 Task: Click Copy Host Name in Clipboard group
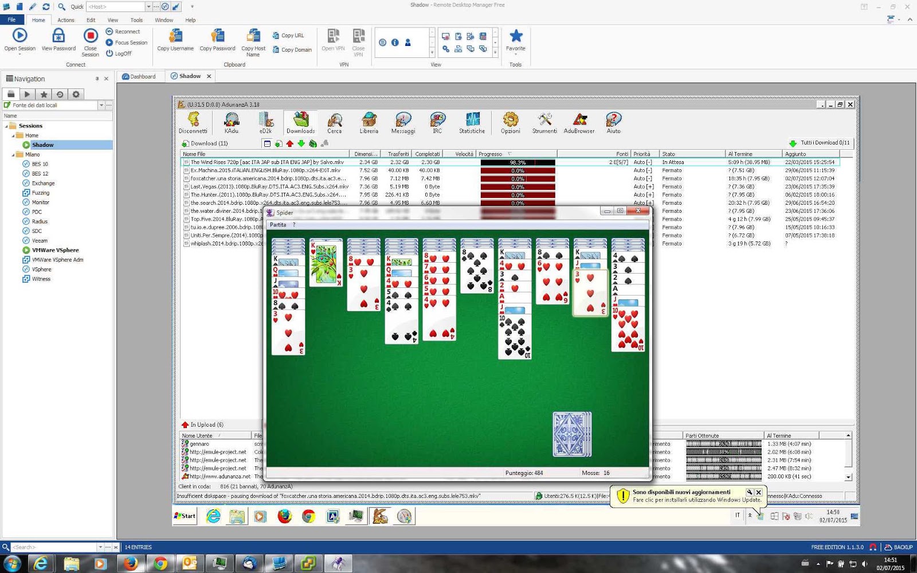pyautogui.click(x=253, y=42)
